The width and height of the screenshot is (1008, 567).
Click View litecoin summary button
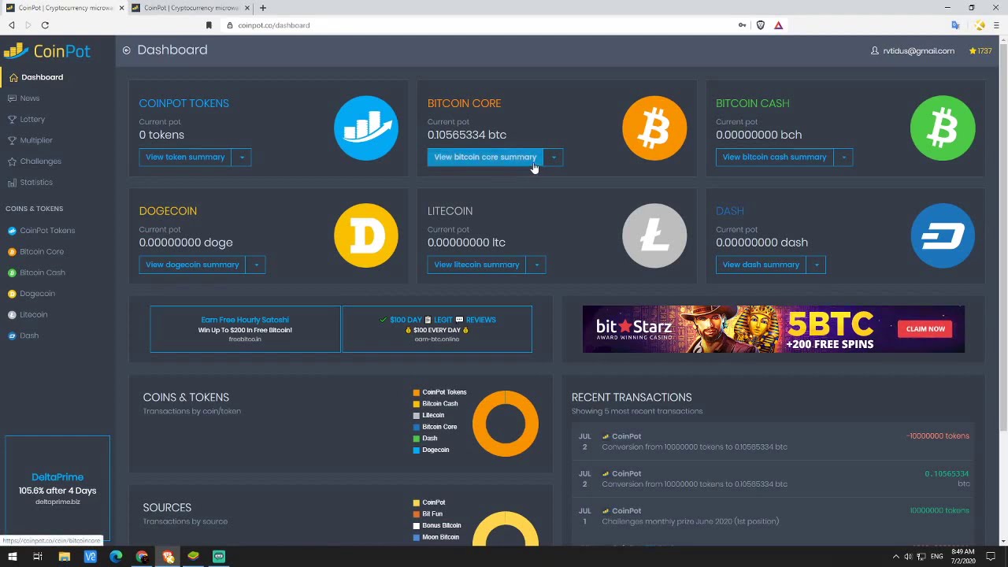476,265
